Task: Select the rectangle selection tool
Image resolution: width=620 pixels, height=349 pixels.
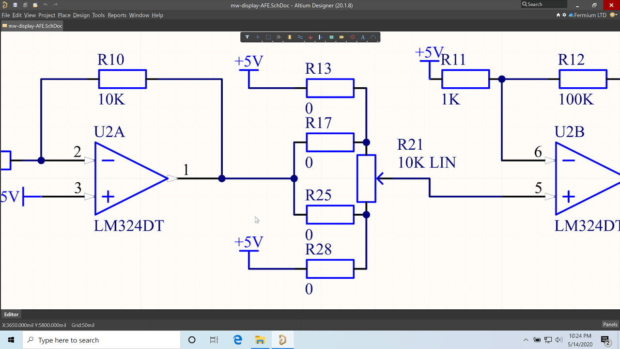Action: pyautogui.click(x=268, y=37)
